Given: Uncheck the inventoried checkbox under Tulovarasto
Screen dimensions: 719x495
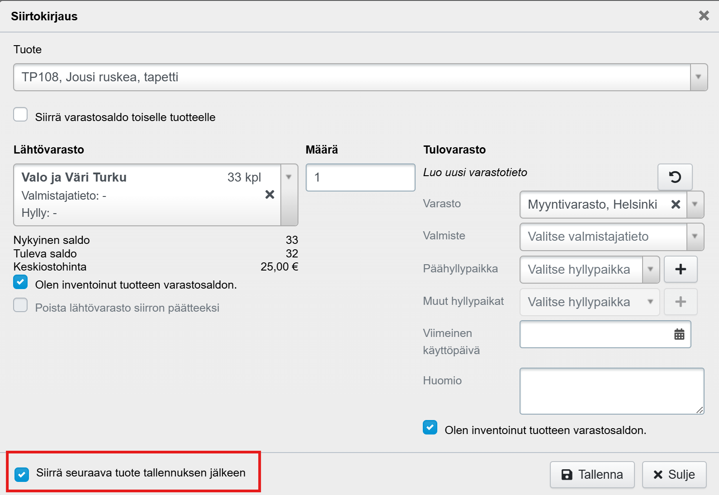Looking at the screenshot, I should (430, 428).
